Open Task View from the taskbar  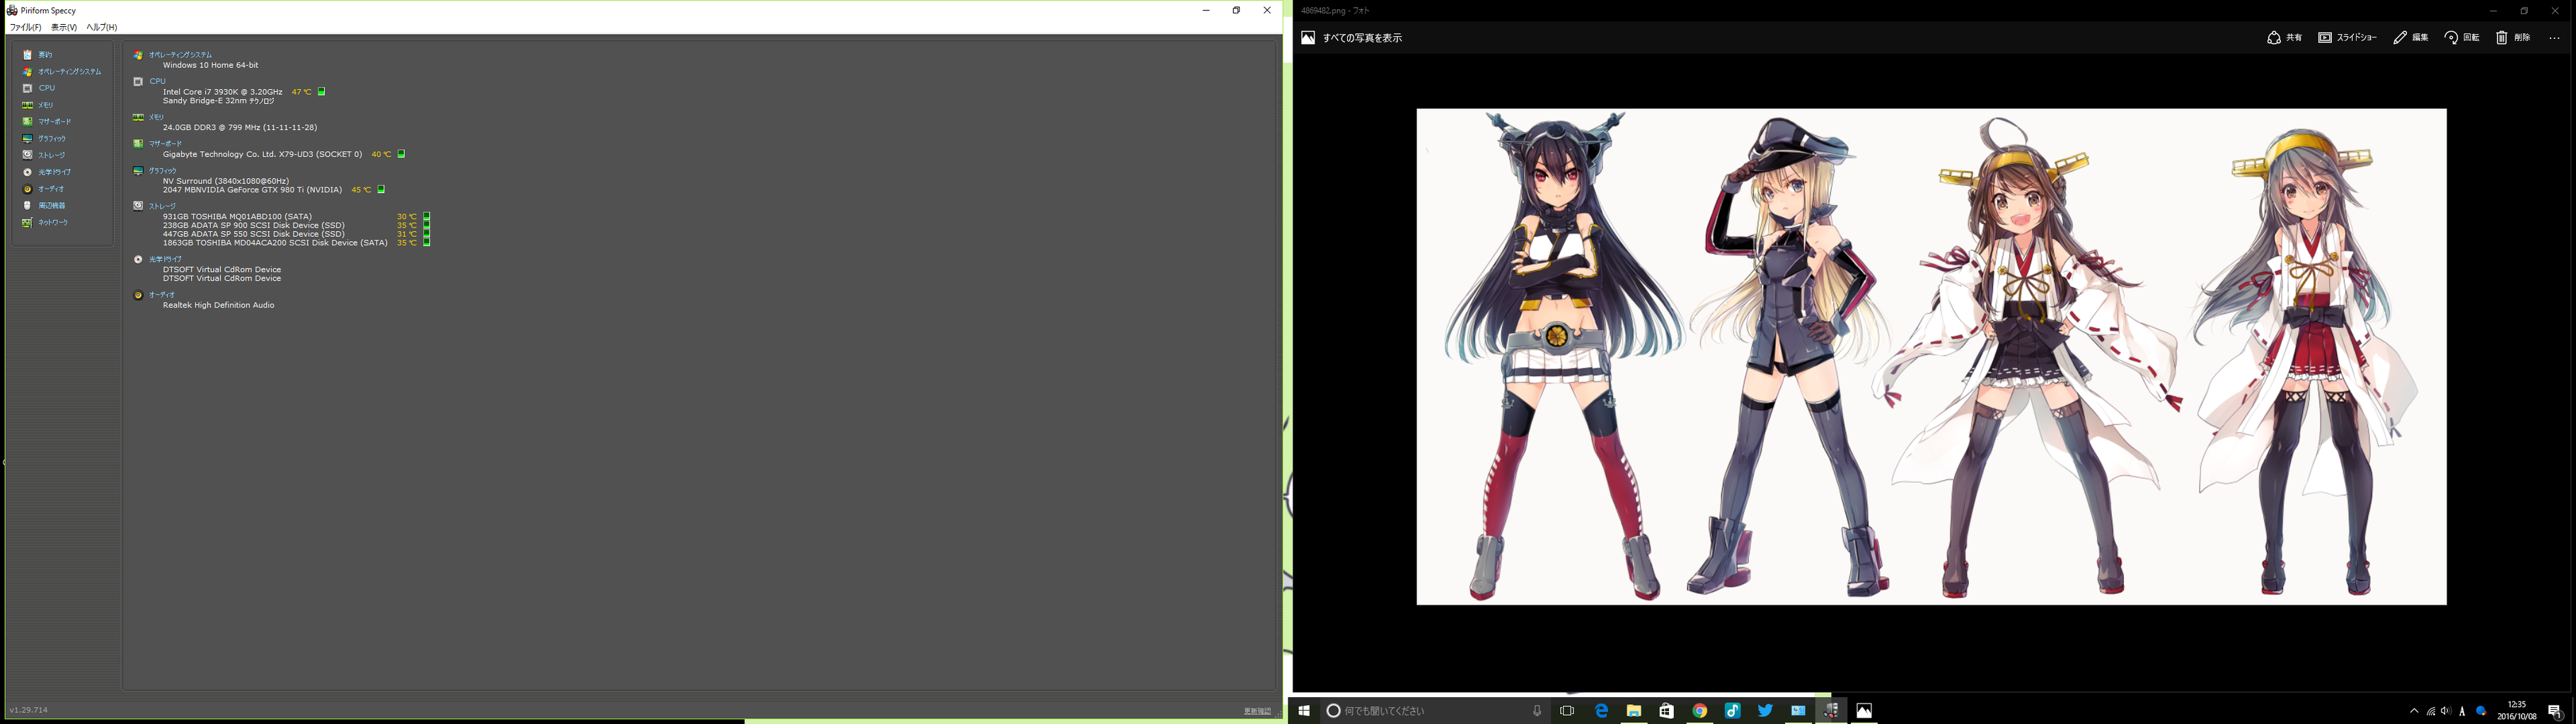(1567, 711)
